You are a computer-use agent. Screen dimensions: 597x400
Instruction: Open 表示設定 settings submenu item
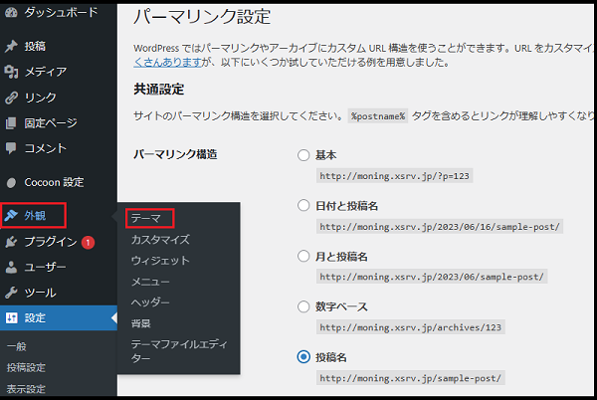click(x=26, y=389)
